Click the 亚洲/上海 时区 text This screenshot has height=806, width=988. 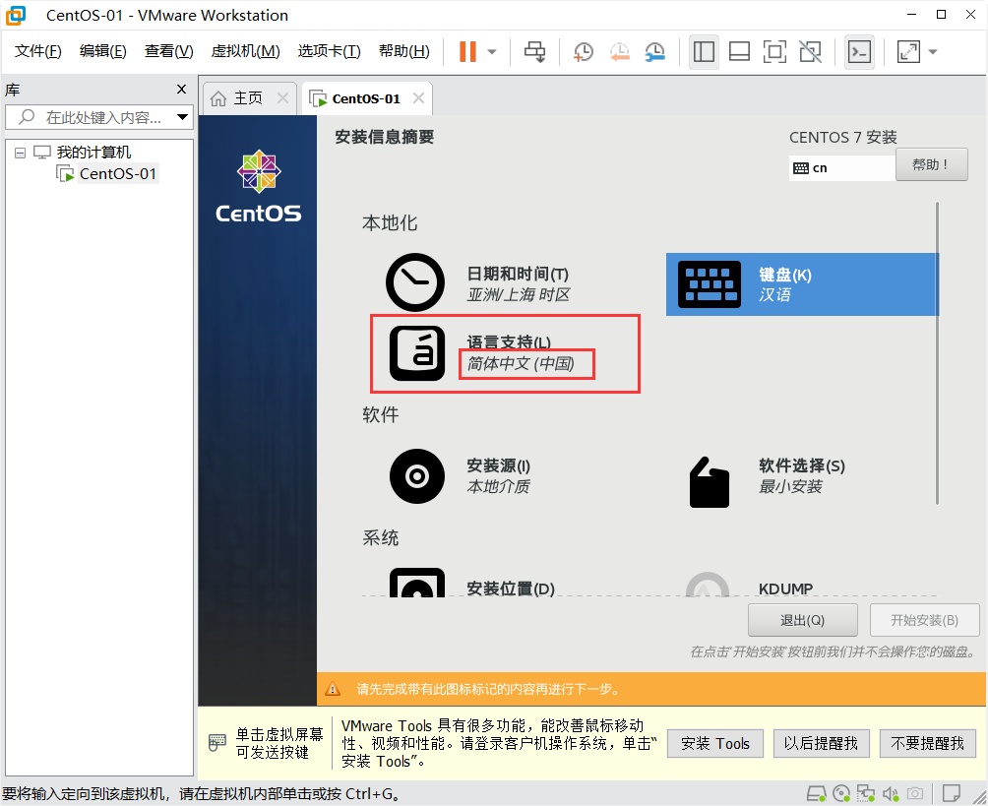point(518,294)
